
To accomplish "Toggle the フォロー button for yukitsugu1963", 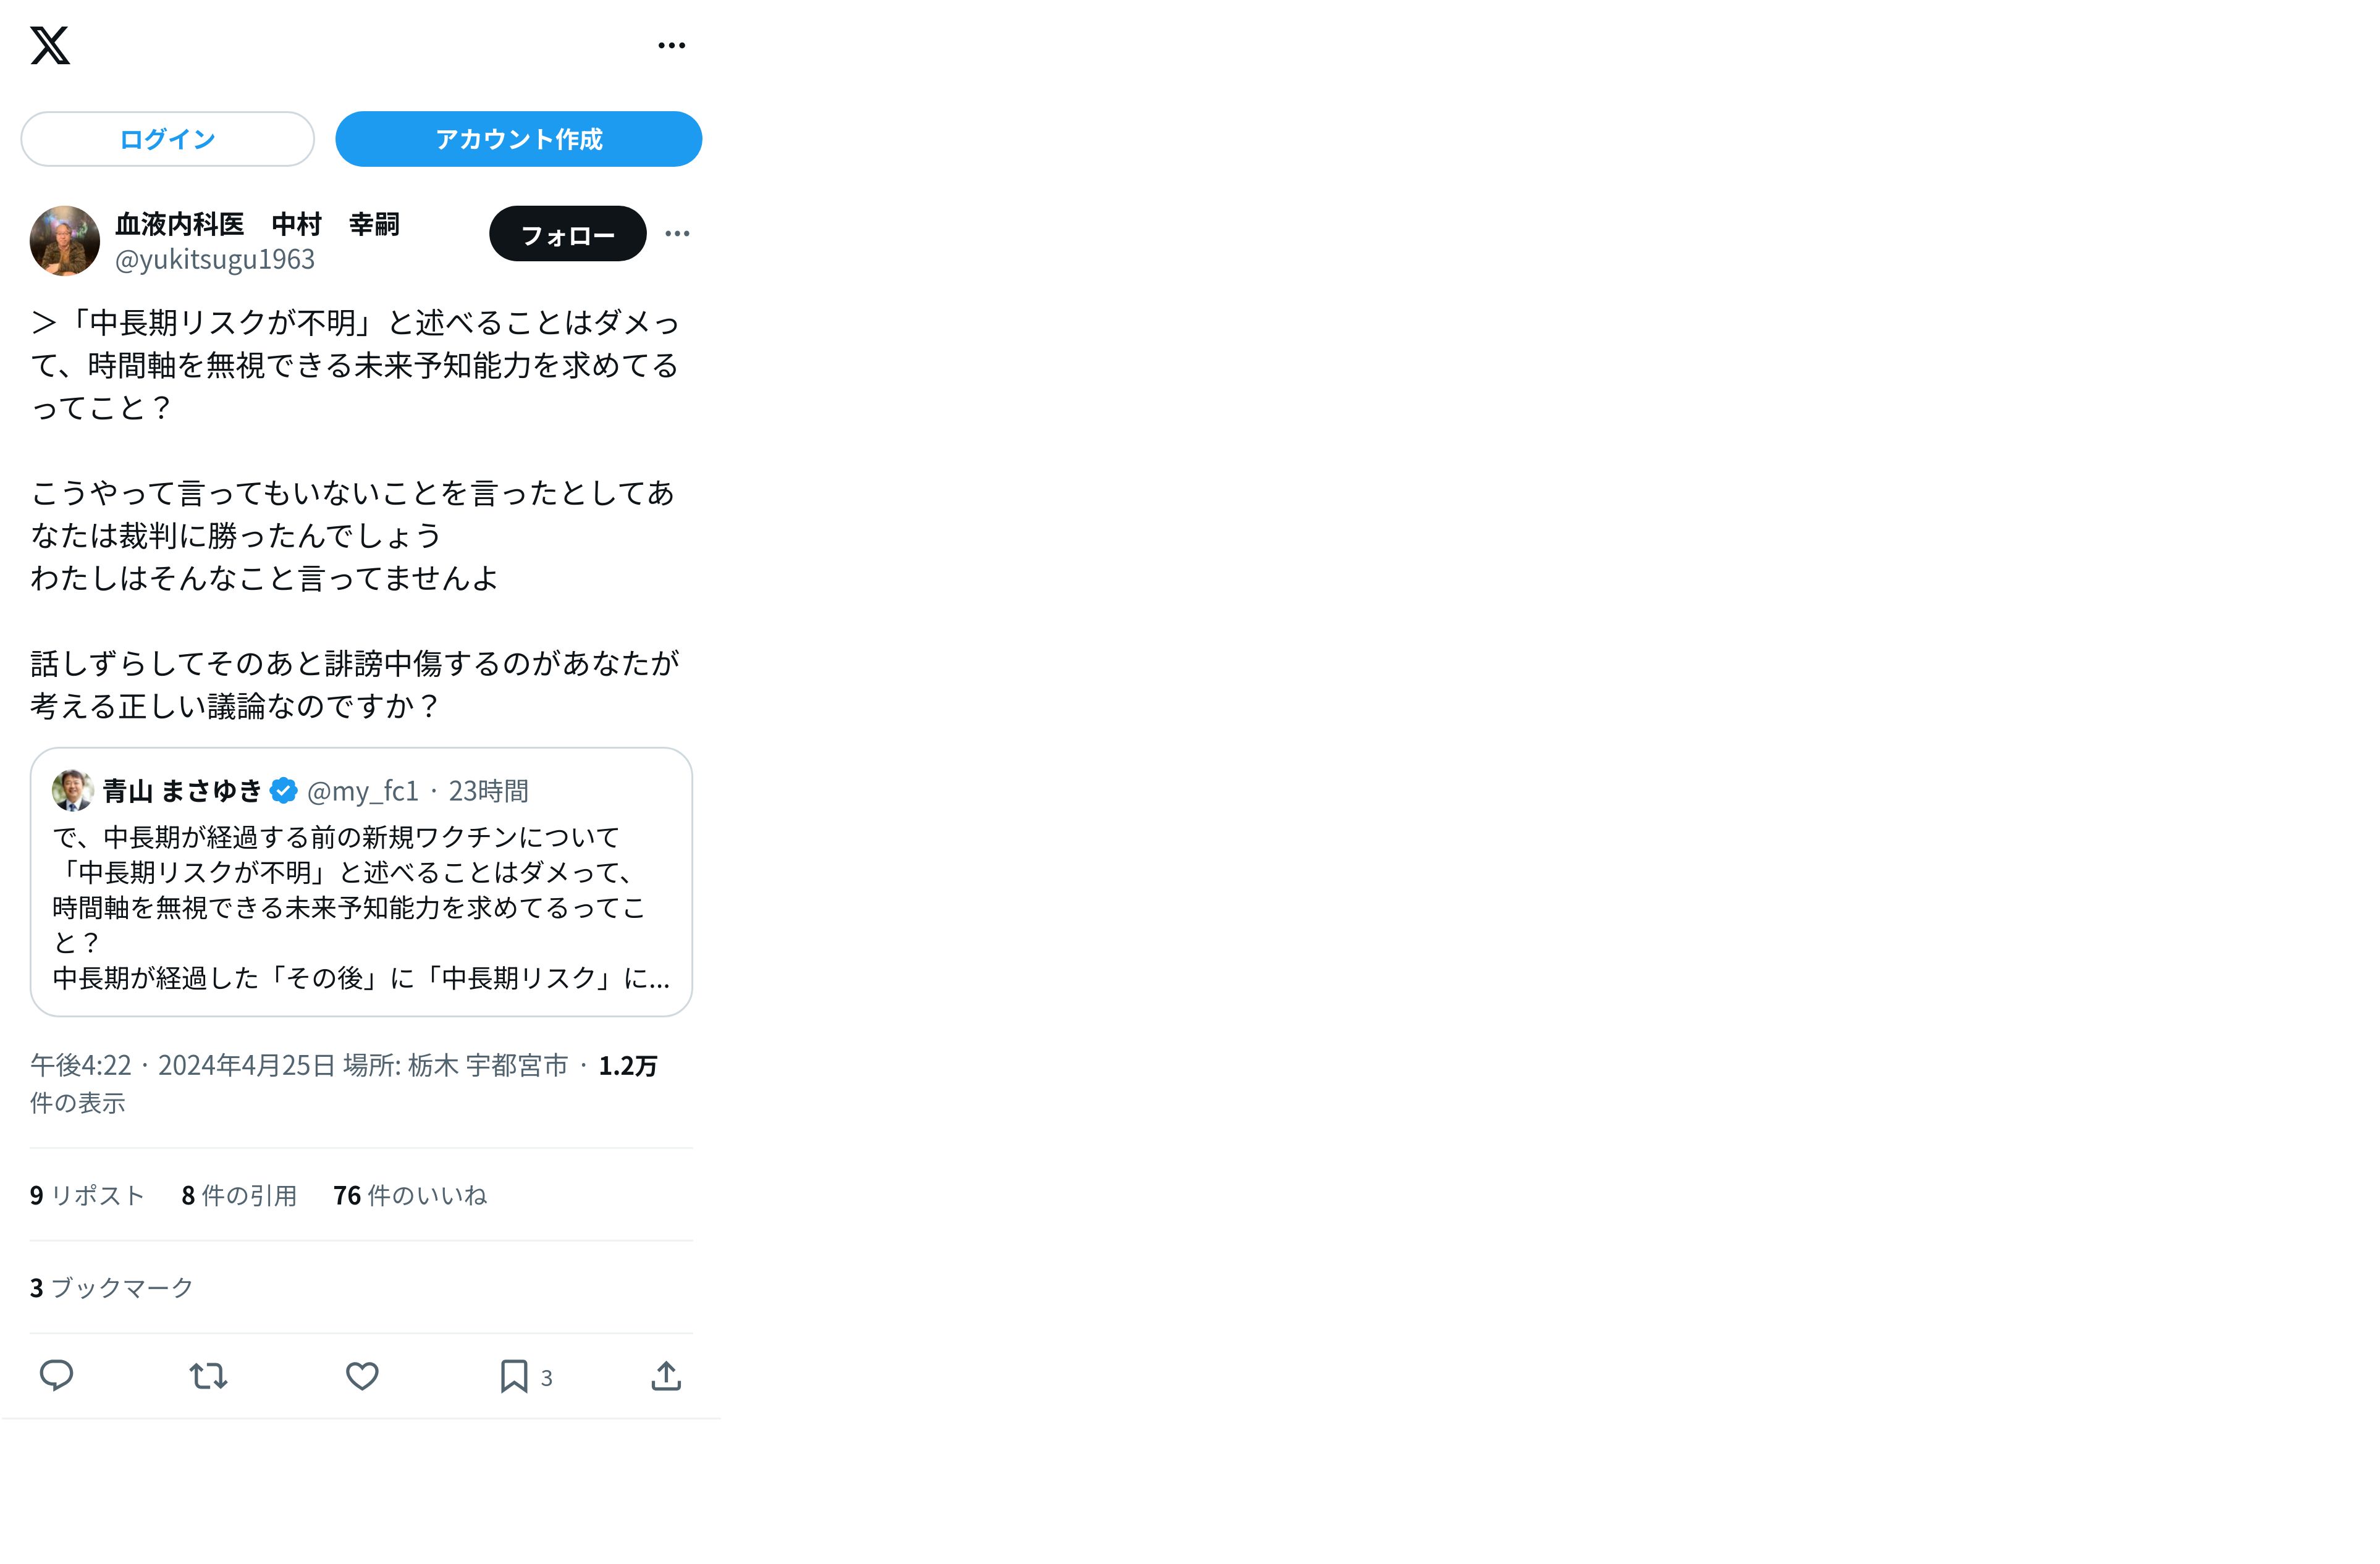I will (x=567, y=234).
